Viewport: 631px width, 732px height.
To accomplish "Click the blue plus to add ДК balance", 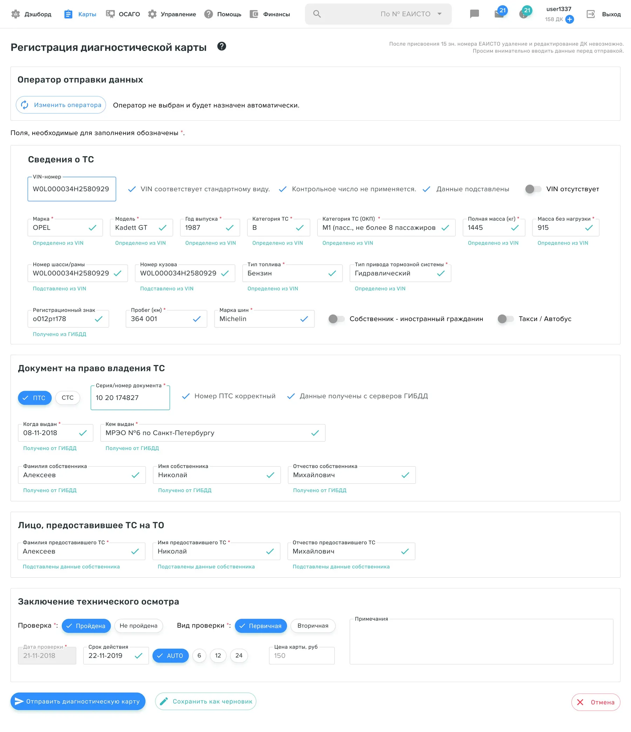I will tap(569, 19).
